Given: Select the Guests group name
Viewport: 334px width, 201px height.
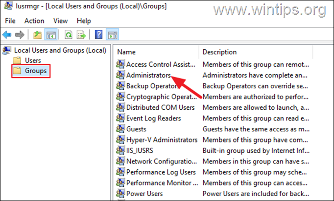Looking at the screenshot, I should [x=136, y=129].
